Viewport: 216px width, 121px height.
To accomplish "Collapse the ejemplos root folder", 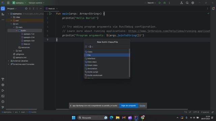I will click(x=8, y=14).
